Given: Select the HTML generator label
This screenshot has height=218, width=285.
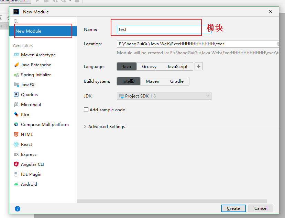Looking at the screenshot, I should 27,134.
